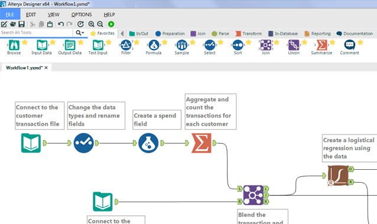Toggle favorite star on Input Data tool

(x=53, y=42)
